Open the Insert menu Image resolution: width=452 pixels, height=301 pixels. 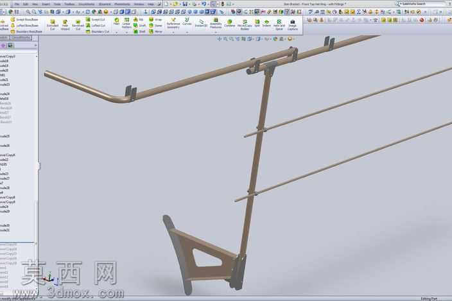tap(46, 4)
